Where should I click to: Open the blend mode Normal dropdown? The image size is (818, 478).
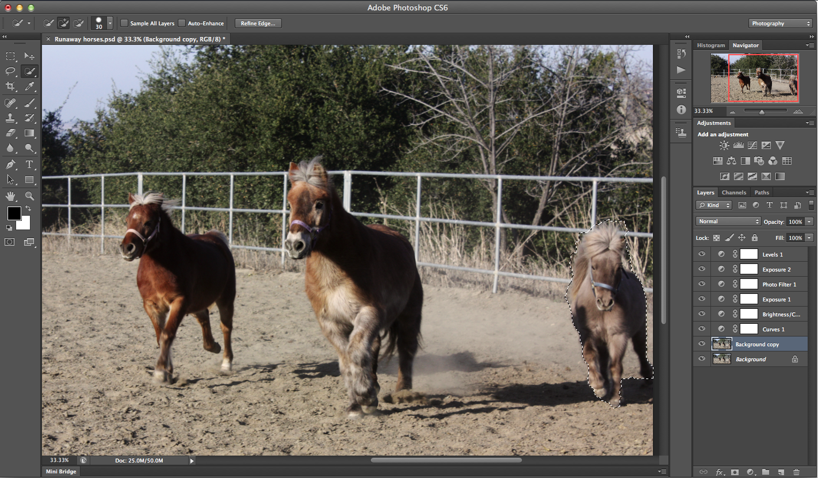pos(728,221)
